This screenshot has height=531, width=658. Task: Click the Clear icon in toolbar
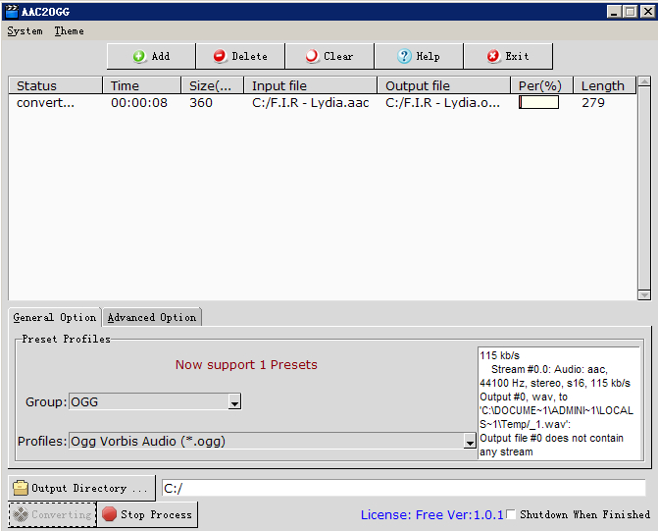(x=312, y=56)
